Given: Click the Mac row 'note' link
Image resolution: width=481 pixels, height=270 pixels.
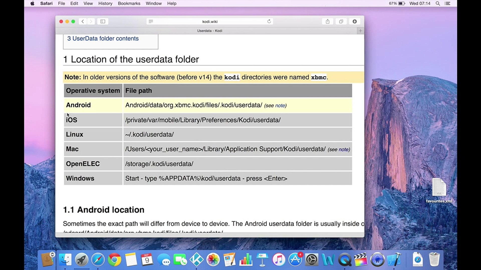Looking at the screenshot, I should pyautogui.click(x=343, y=149).
